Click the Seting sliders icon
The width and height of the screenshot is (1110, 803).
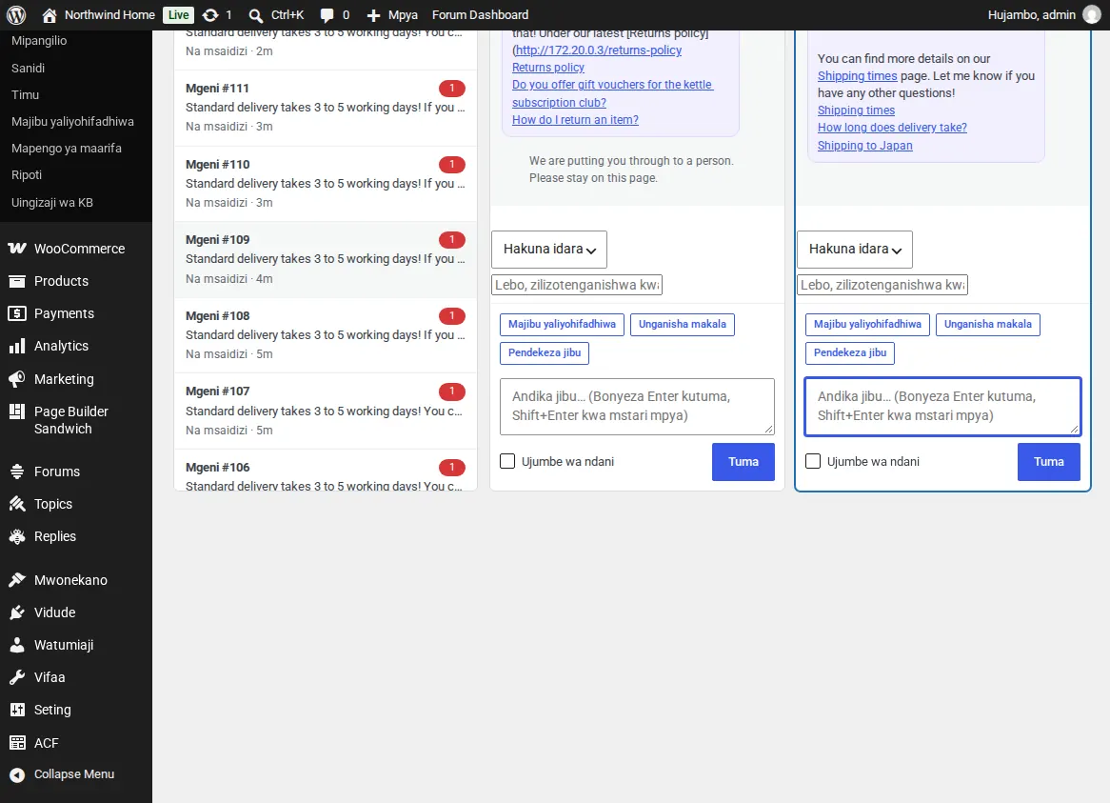(x=17, y=710)
